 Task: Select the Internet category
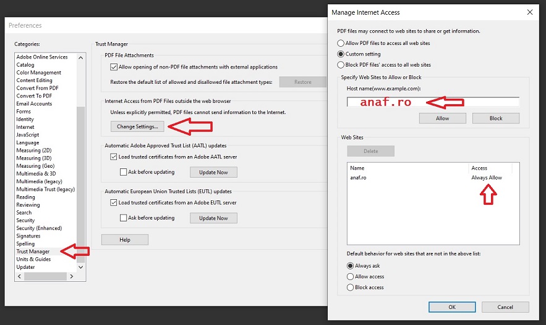pos(25,127)
